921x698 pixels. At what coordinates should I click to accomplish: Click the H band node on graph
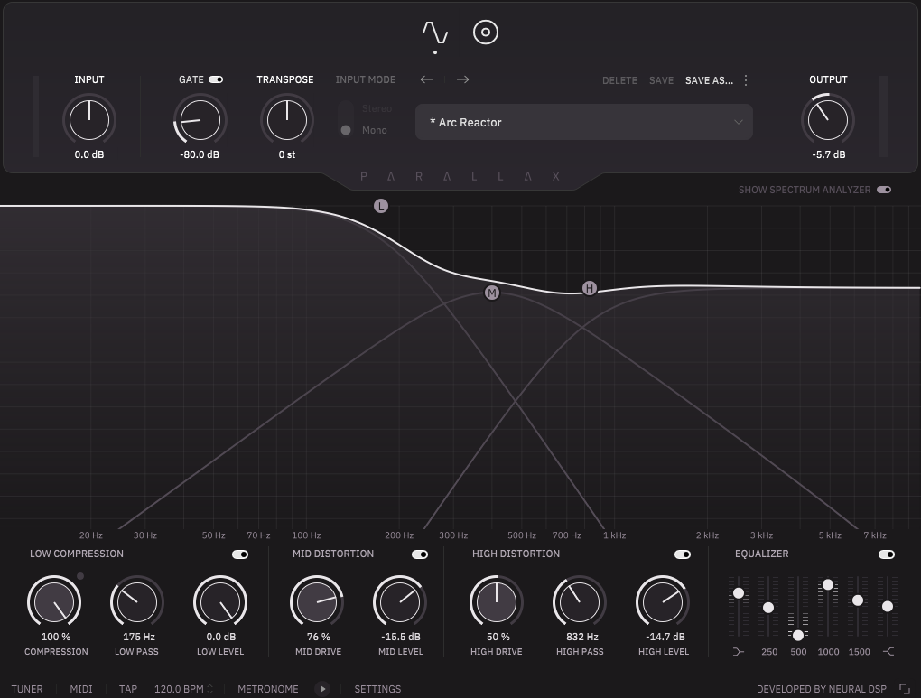click(589, 288)
